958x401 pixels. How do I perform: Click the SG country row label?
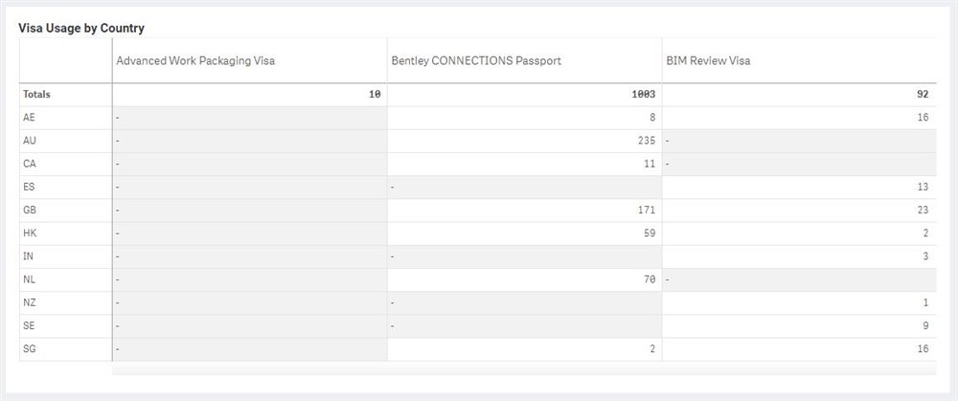[x=29, y=349]
